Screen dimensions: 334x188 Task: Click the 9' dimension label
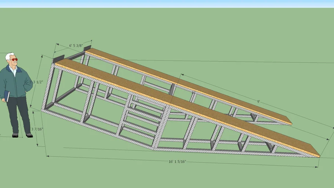click(x=258, y=101)
